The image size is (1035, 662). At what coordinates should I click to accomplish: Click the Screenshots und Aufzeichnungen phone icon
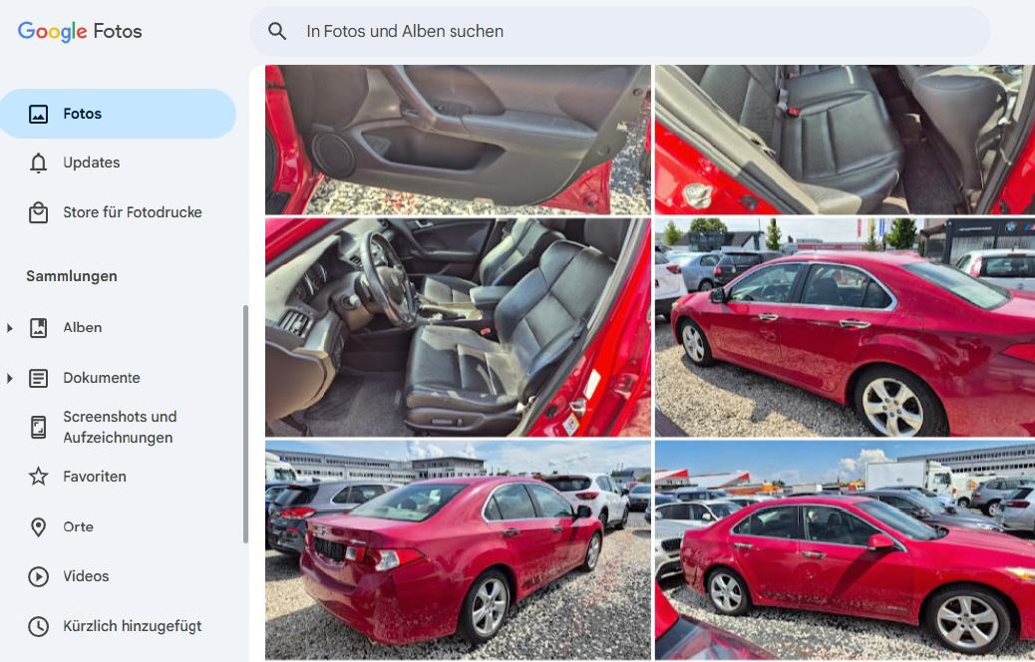point(38,427)
